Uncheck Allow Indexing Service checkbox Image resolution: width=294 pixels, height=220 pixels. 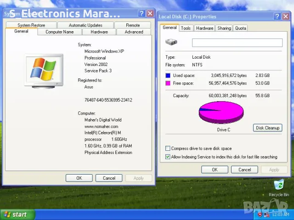(168, 157)
